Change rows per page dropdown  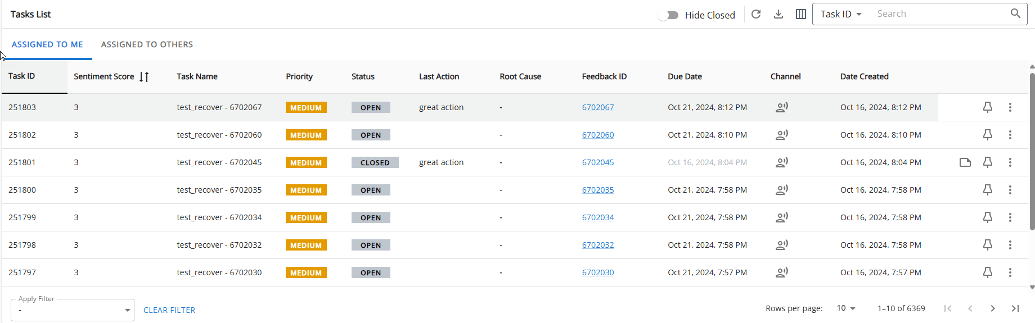[845, 308]
